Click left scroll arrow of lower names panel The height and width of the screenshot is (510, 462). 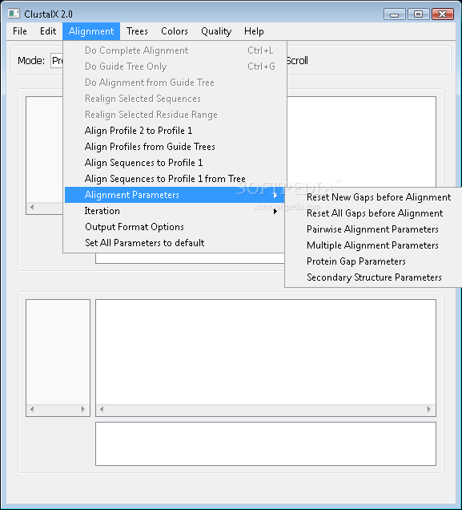[32, 409]
